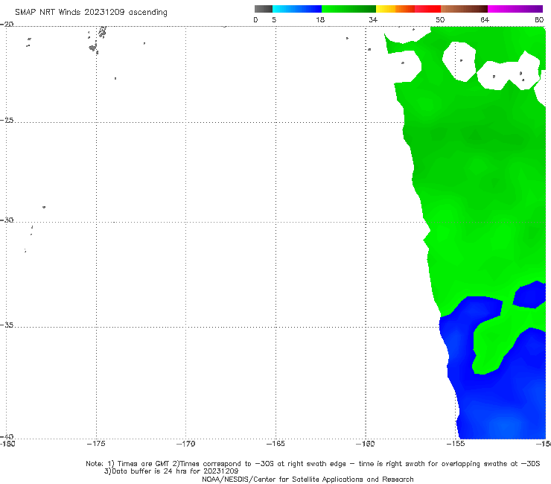Select the yellow-to-red 34-50 legend segment
This screenshot has width=551, height=484.
coord(408,9)
